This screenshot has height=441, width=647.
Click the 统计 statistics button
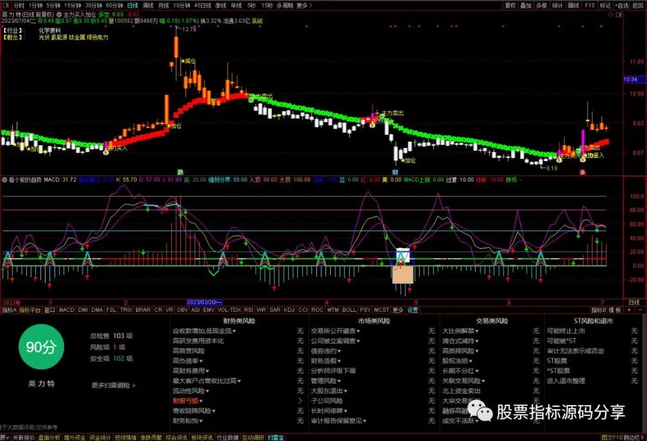558,5
